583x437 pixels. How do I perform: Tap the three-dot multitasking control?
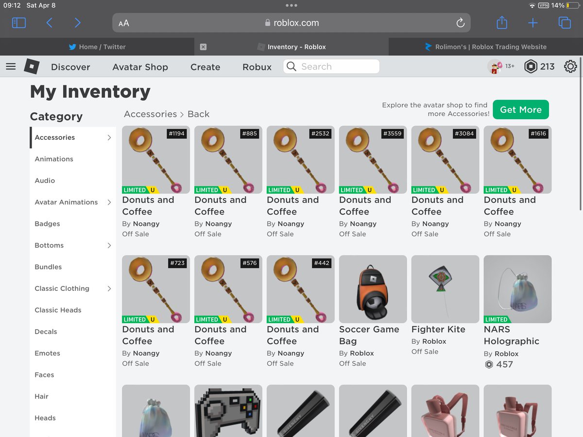click(x=291, y=5)
